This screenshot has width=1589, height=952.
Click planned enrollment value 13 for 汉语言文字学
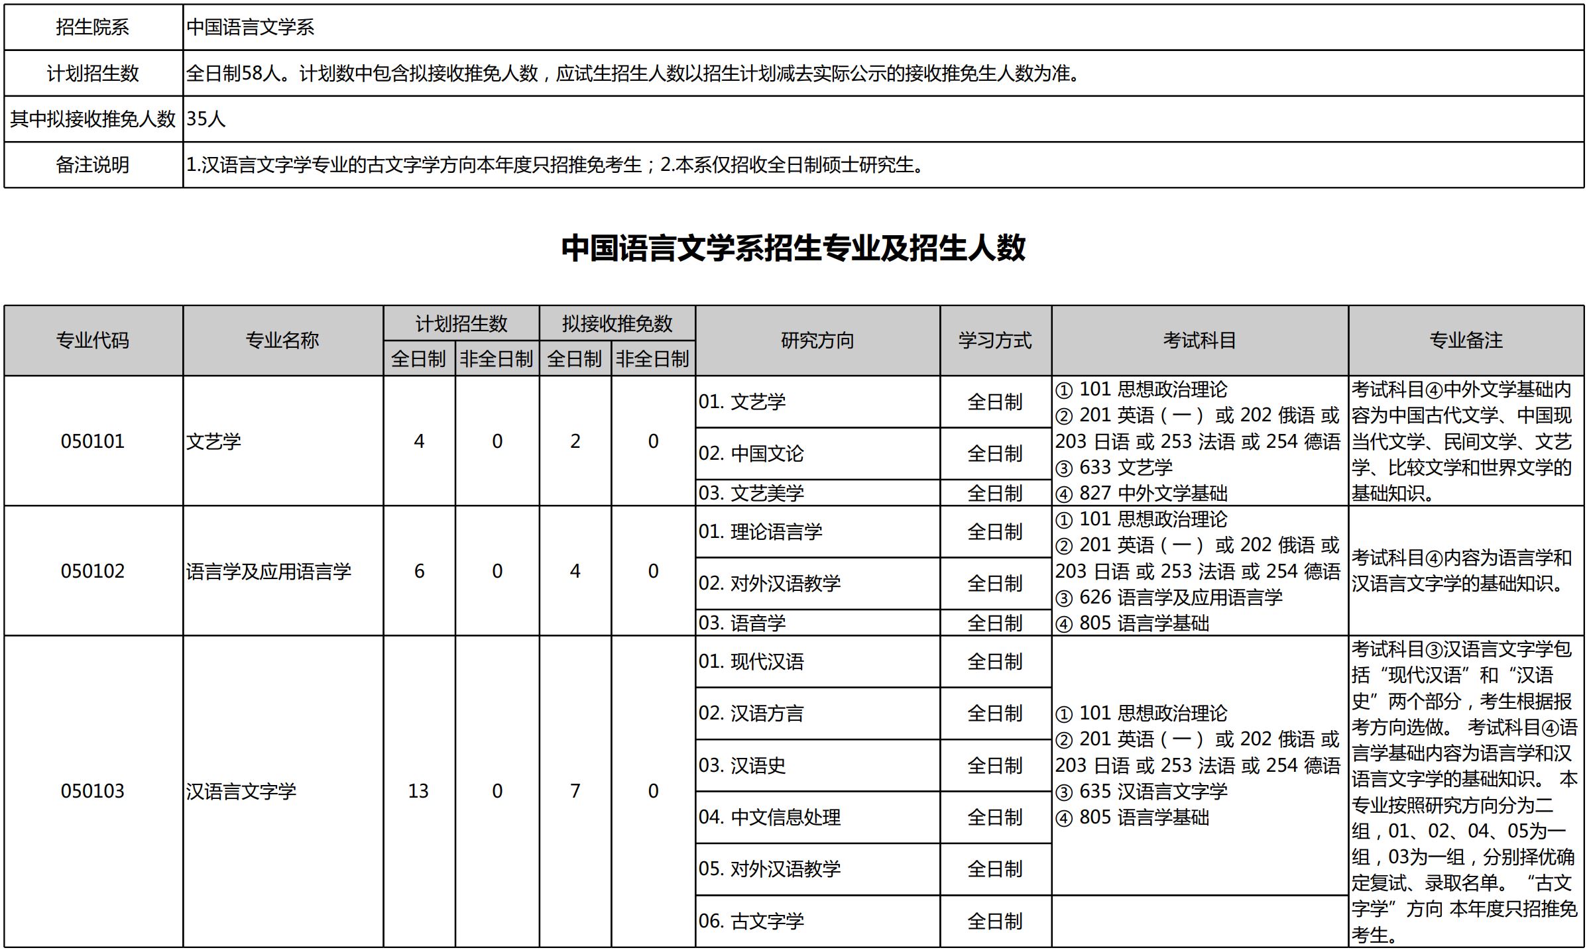(x=418, y=791)
